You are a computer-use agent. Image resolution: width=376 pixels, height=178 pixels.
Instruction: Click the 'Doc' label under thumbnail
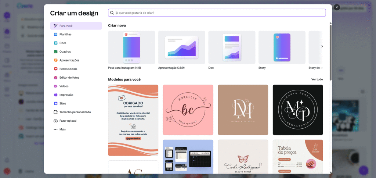pos(211,68)
